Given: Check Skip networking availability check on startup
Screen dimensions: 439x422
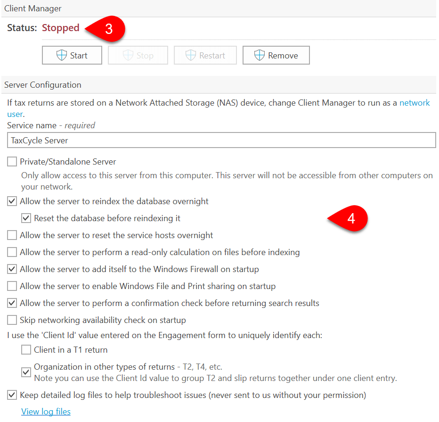Looking at the screenshot, I should point(12,320).
